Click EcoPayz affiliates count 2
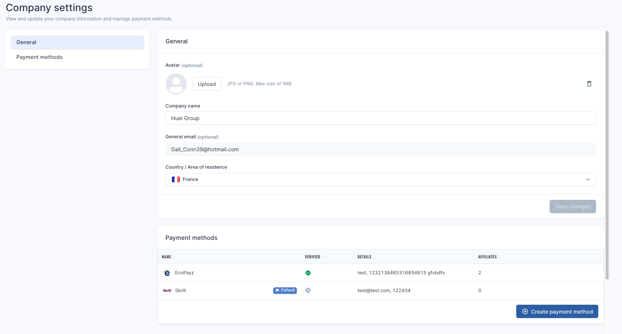 coord(479,273)
